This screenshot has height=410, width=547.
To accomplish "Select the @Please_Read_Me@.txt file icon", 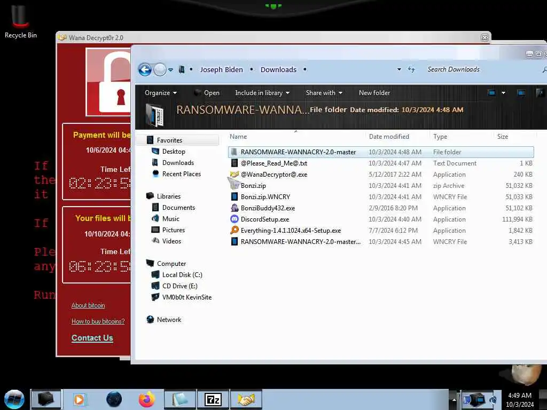I will pyautogui.click(x=235, y=163).
